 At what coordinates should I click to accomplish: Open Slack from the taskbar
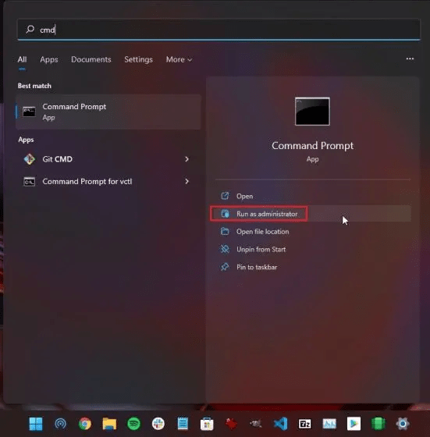click(x=158, y=424)
